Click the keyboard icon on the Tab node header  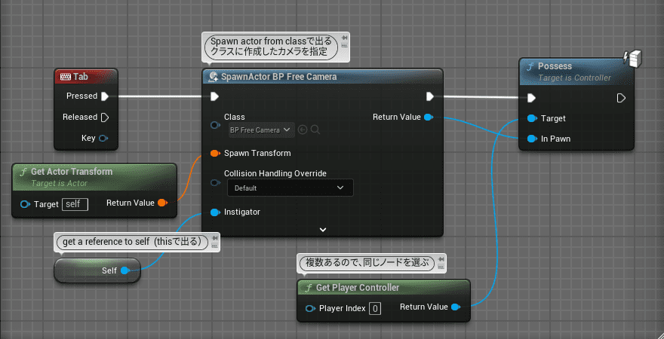(65, 77)
